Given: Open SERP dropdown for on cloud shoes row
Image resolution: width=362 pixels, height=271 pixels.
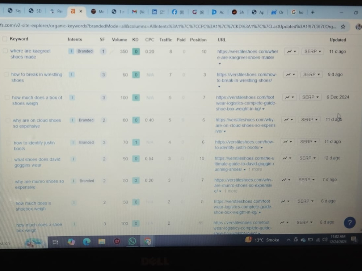Looking at the screenshot, I should [309, 119].
